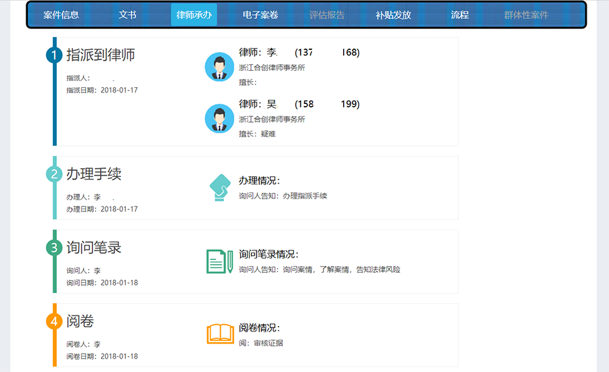Click 询问案情, 了解案情, 告知法律风险 text
The height and width of the screenshot is (372, 609).
pos(342,269)
